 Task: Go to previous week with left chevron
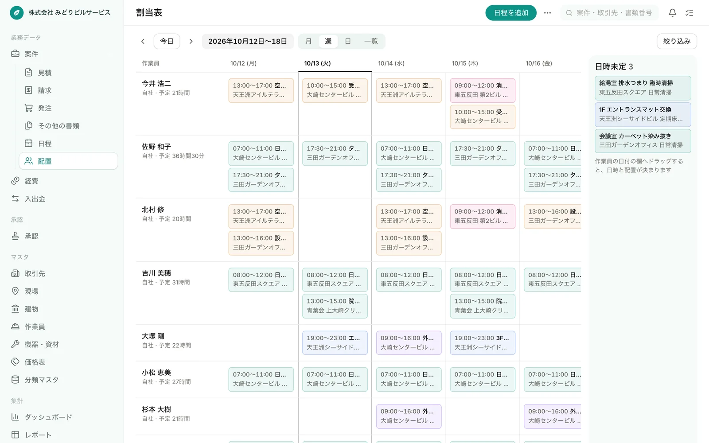coord(143,41)
